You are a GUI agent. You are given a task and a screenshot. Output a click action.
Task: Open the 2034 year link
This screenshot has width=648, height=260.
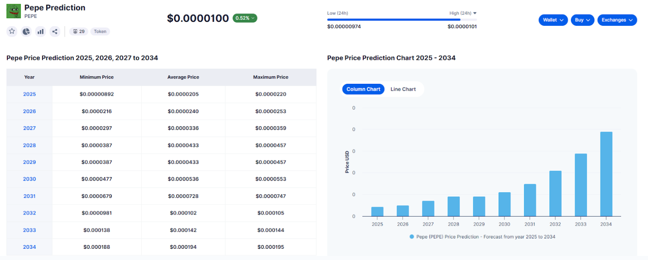pyautogui.click(x=29, y=247)
